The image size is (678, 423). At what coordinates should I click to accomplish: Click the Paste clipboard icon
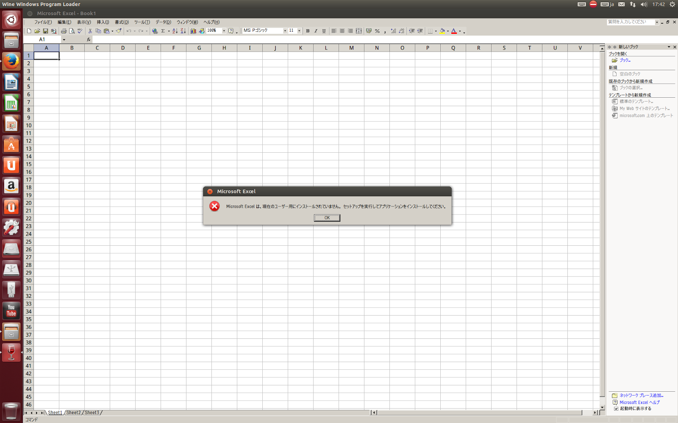point(107,31)
